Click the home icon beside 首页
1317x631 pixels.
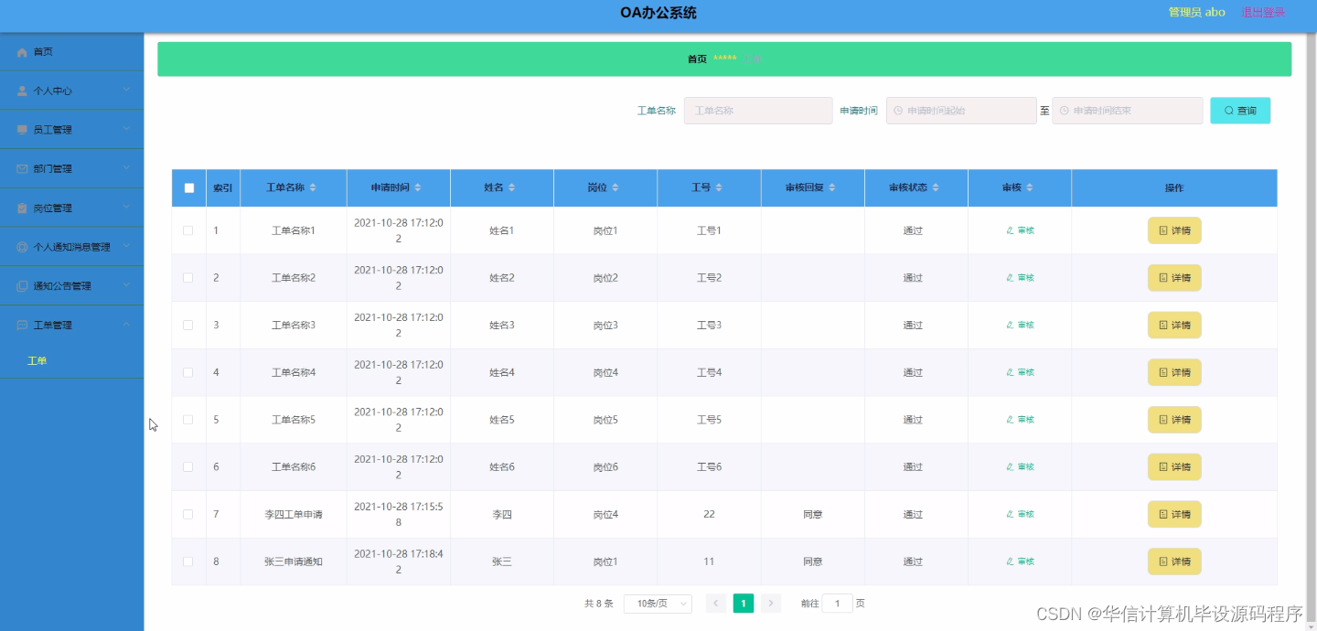(23, 52)
